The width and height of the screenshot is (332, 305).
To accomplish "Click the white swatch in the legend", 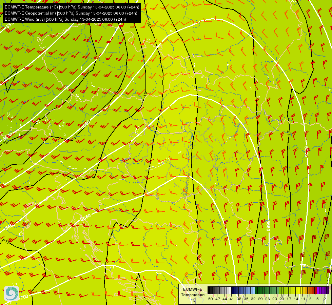I will [230, 290].
